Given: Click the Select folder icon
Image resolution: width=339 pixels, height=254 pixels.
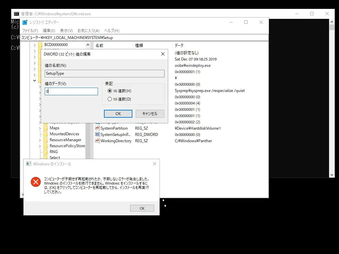Looking at the screenshot, I should (45, 157).
